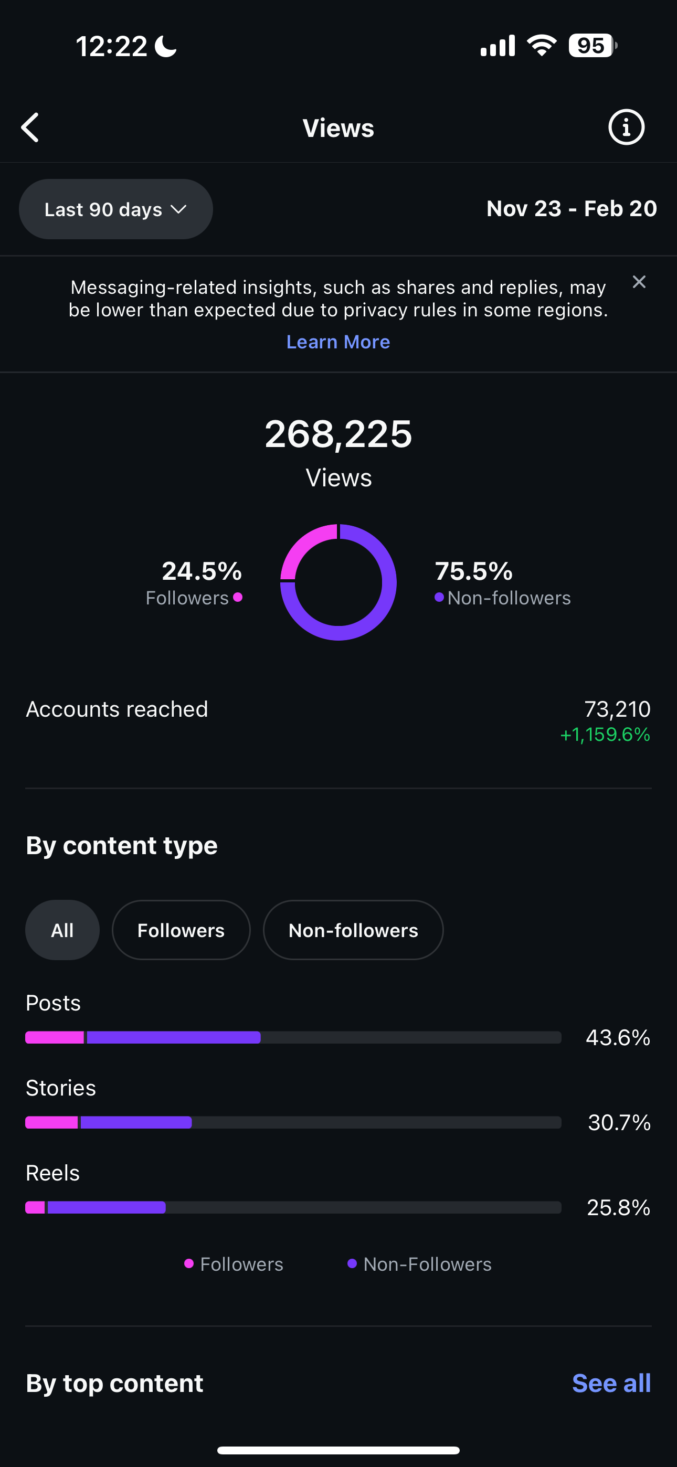Viewport: 677px width, 1467px height.
Task: Tap the battery level indicator
Action: tap(592, 46)
